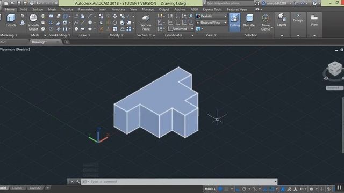Close the command line with X

[x=71, y=182]
